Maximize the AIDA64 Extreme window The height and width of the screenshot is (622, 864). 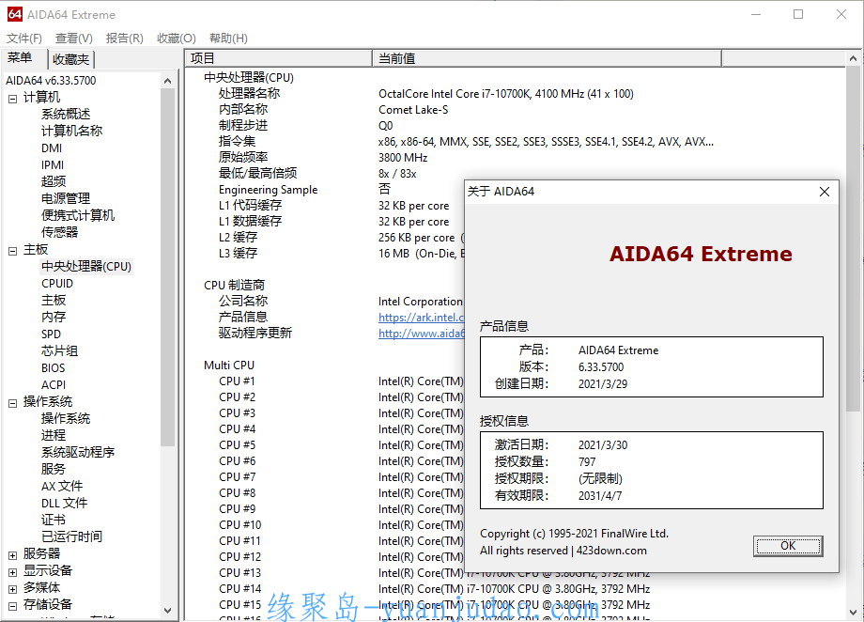pyautogui.click(x=798, y=14)
